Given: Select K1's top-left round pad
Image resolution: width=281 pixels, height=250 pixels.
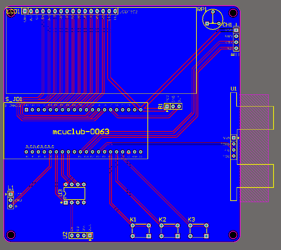Looking at the screenshot, I should [133, 225].
